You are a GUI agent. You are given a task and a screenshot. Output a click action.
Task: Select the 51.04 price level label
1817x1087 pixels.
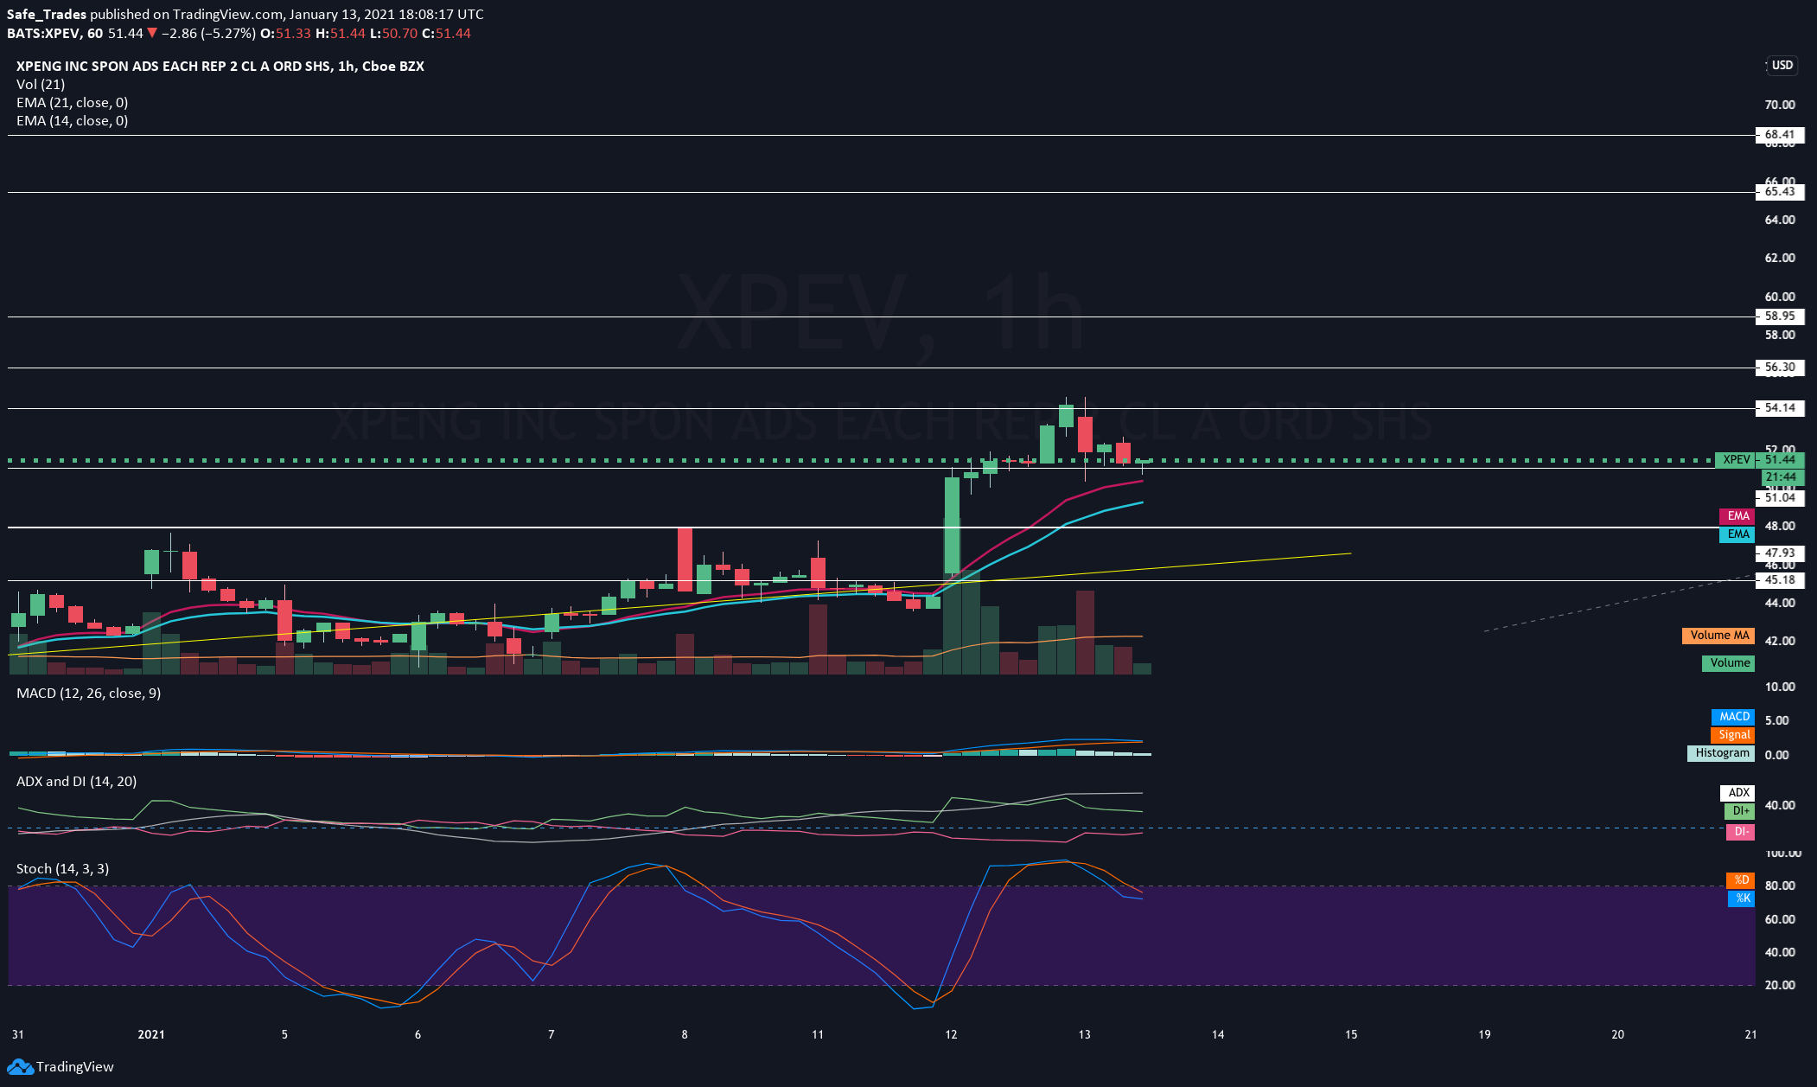click(x=1780, y=498)
